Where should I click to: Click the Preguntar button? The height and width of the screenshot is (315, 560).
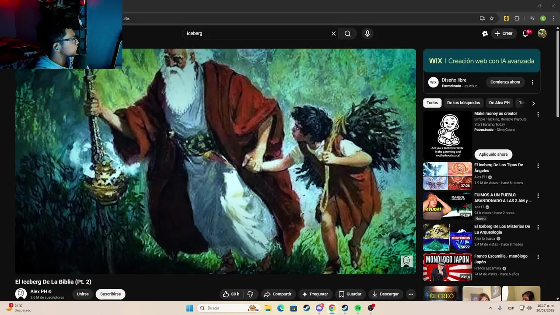pyautogui.click(x=315, y=294)
